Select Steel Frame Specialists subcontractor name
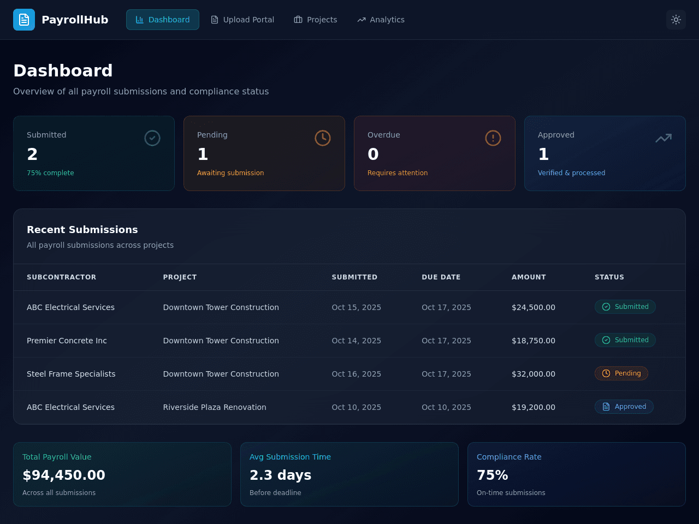 coord(71,374)
